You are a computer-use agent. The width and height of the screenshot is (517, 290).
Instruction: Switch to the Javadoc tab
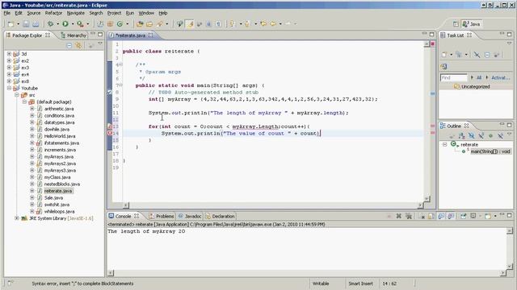click(190, 216)
